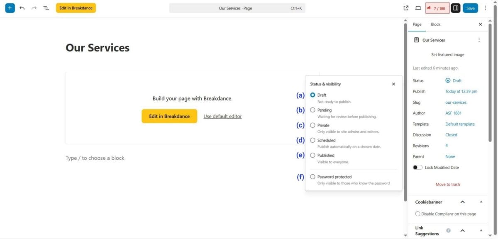Viewport: 498px width, 239px height.
Task: Open the Template dropdown showing Default template
Action: coord(460,124)
